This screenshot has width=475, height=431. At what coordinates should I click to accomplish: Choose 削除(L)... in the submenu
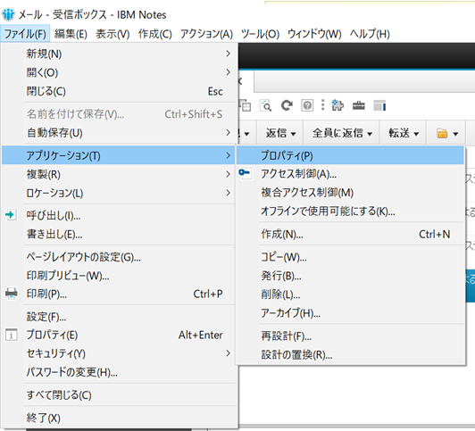(350, 294)
